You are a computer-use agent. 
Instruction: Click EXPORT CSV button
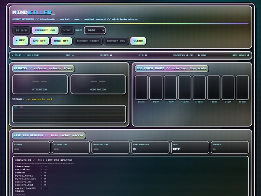point(116,41)
